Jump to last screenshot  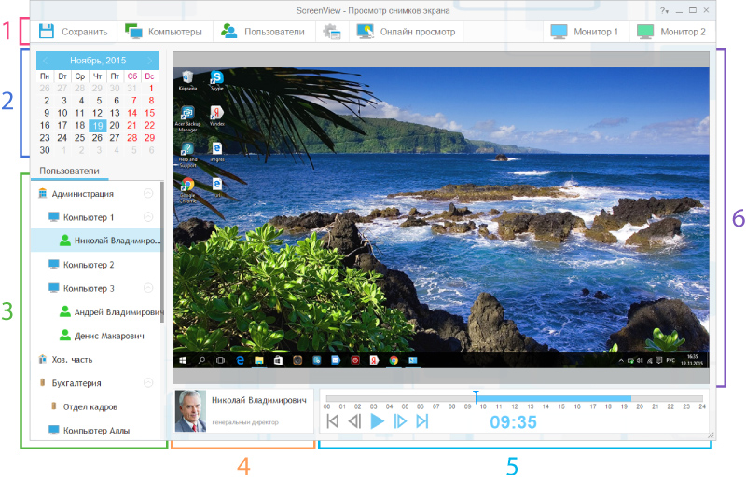pyautogui.click(x=422, y=421)
